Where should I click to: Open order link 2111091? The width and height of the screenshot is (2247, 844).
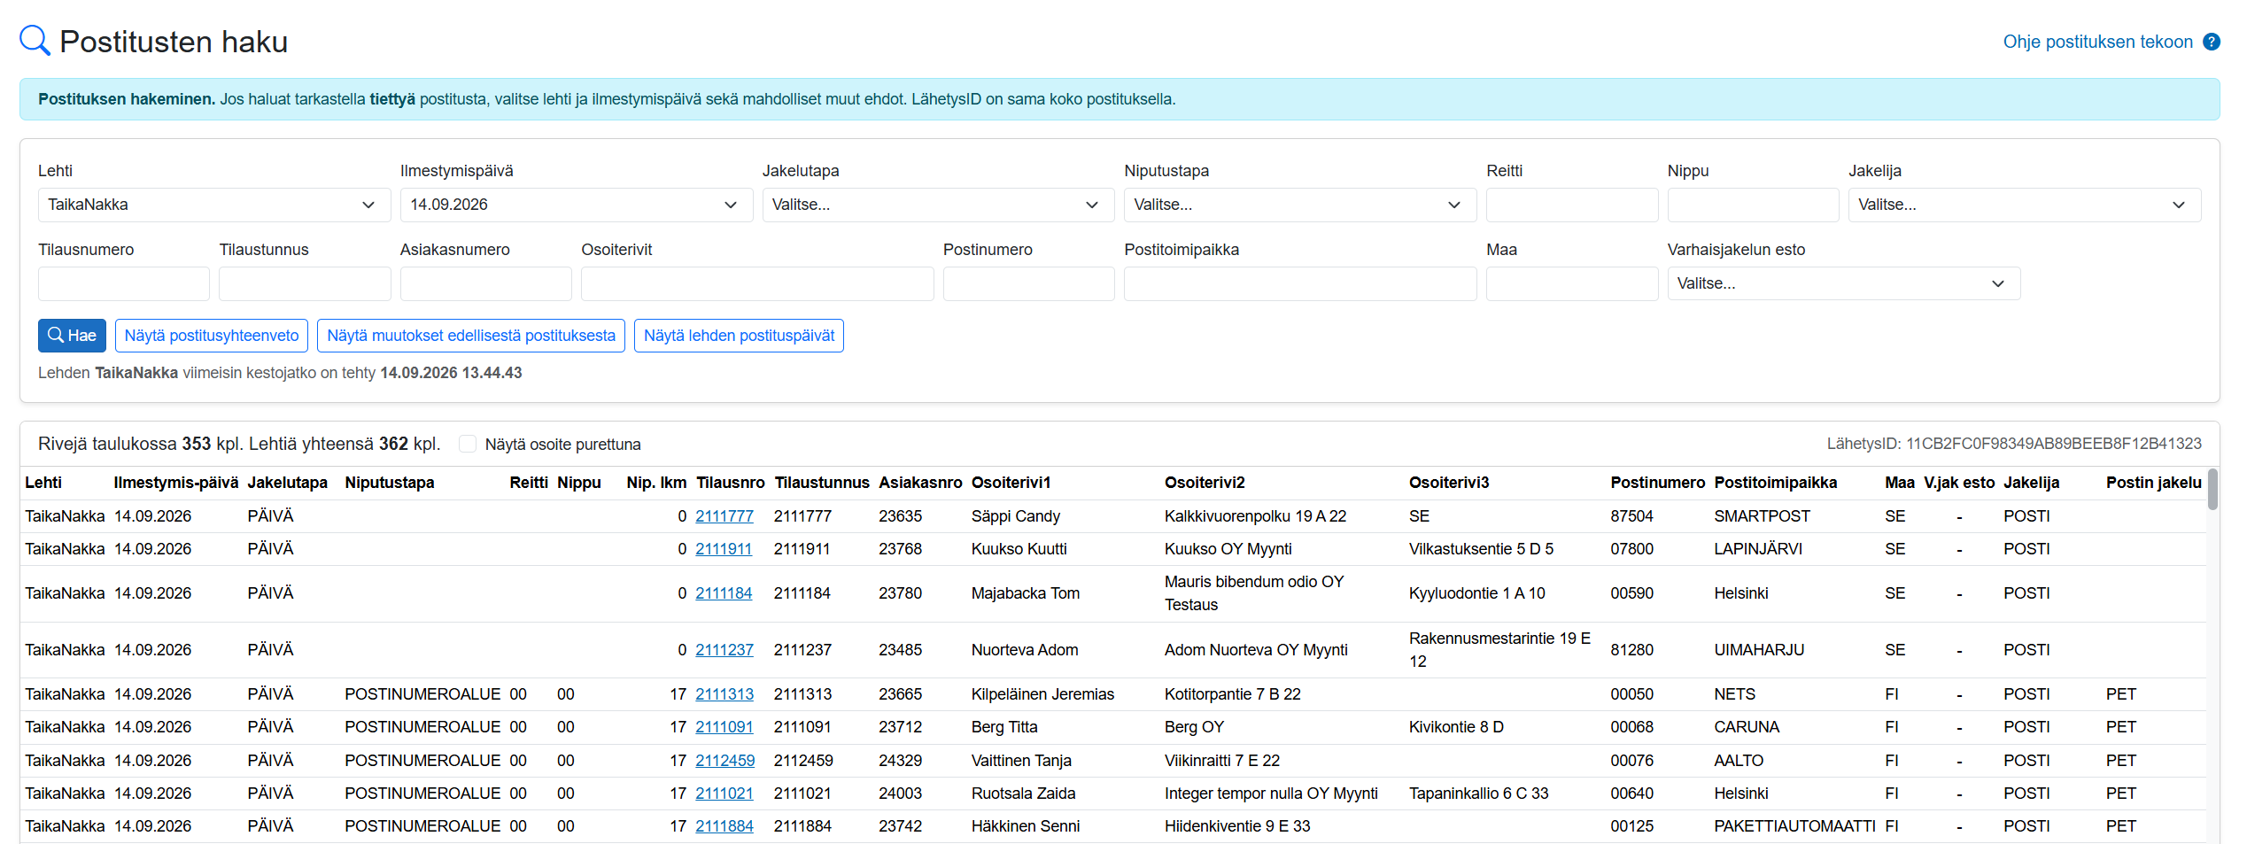724,727
